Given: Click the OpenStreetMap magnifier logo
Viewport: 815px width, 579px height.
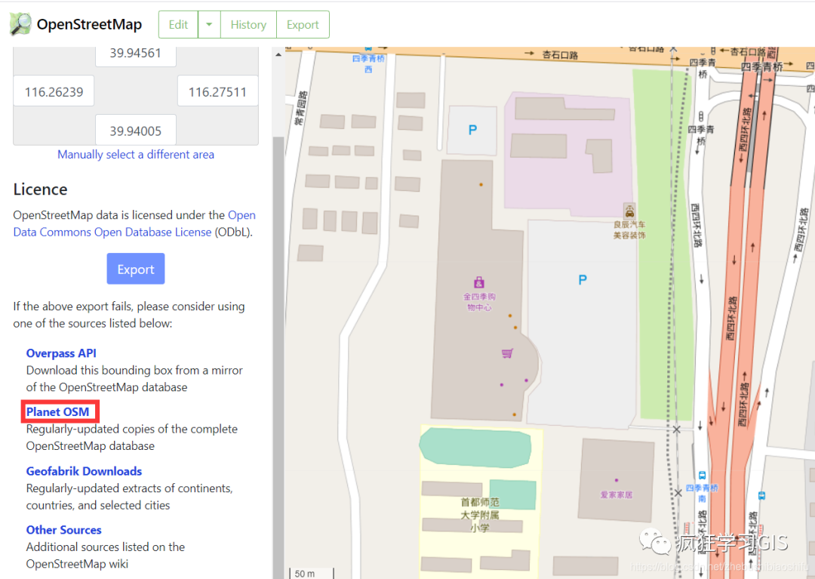Looking at the screenshot, I should point(21,24).
